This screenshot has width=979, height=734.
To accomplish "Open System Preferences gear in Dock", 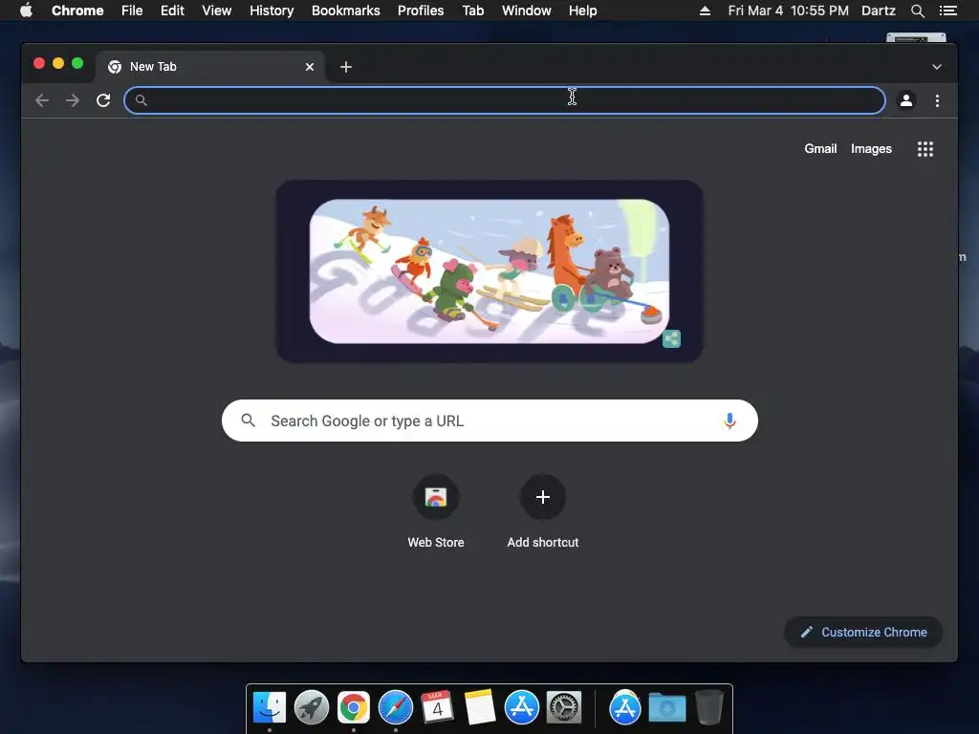I will [x=564, y=708].
